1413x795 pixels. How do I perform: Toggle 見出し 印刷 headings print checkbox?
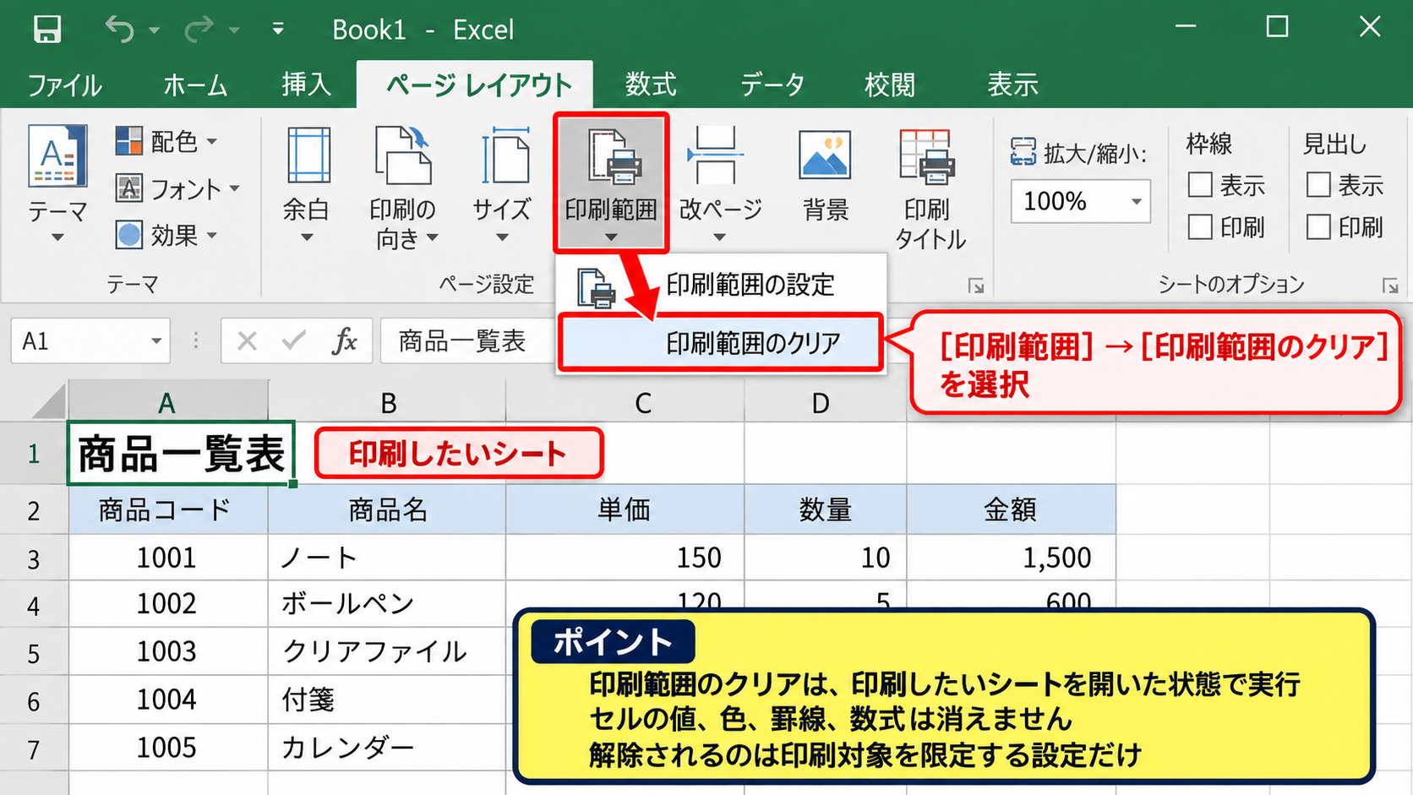[1318, 227]
